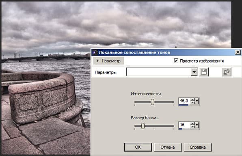This screenshot has height=156, width=242.
Task: Click the save preset floppy disk icon
Action: (204, 72)
